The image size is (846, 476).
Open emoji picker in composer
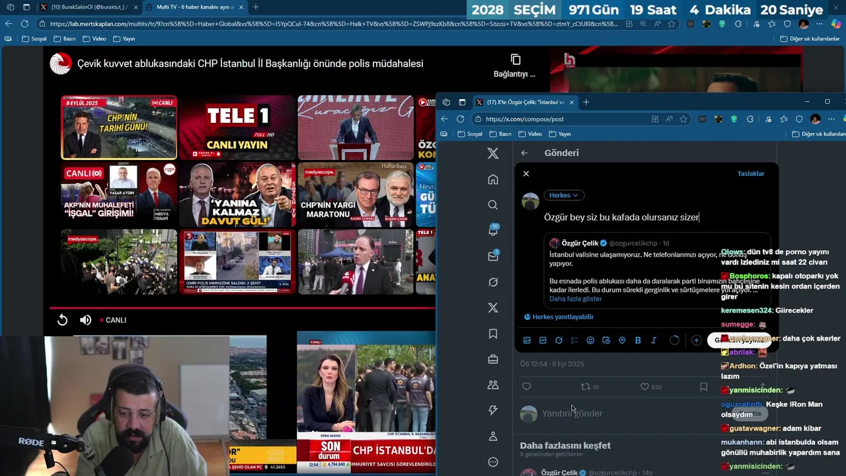590,340
